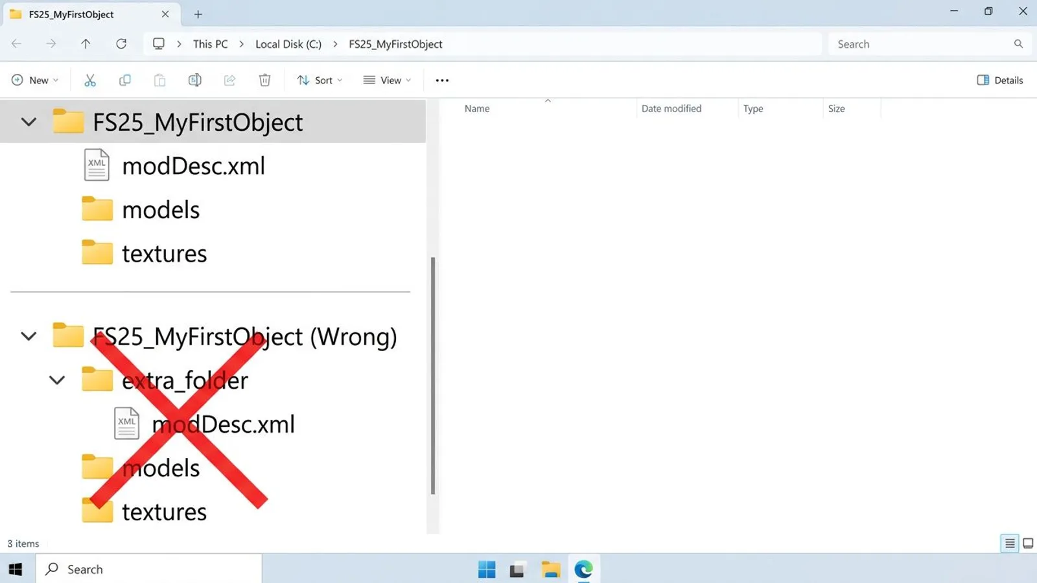This screenshot has height=583, width=1037.
Task: Click the Cut scissors icon
Action: (x=90, y=80)
